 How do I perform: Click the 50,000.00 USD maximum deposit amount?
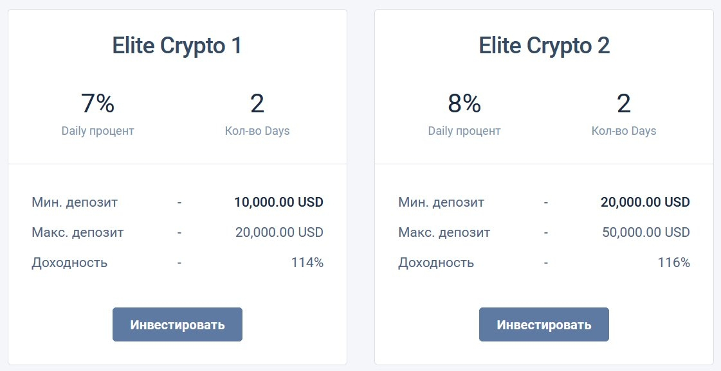click(646, 232)
